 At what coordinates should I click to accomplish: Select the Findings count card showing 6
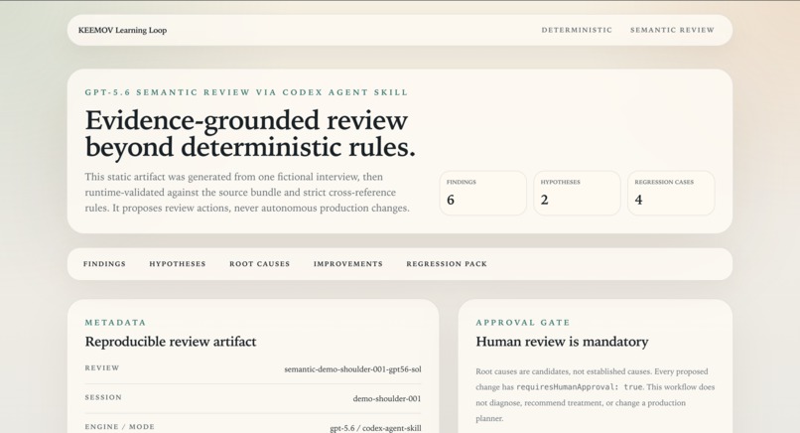click(x=482, y=193)
